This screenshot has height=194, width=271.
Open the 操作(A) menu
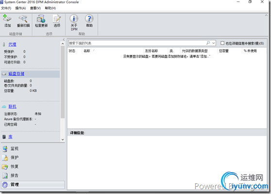[x=20, y=8]
